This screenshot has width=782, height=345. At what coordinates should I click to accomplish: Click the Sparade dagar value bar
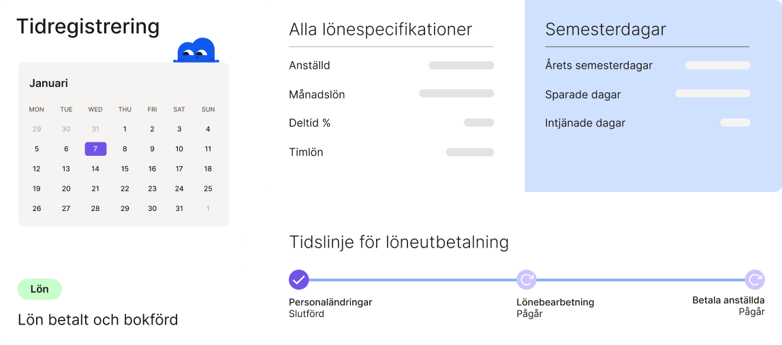tap(713, 94)
